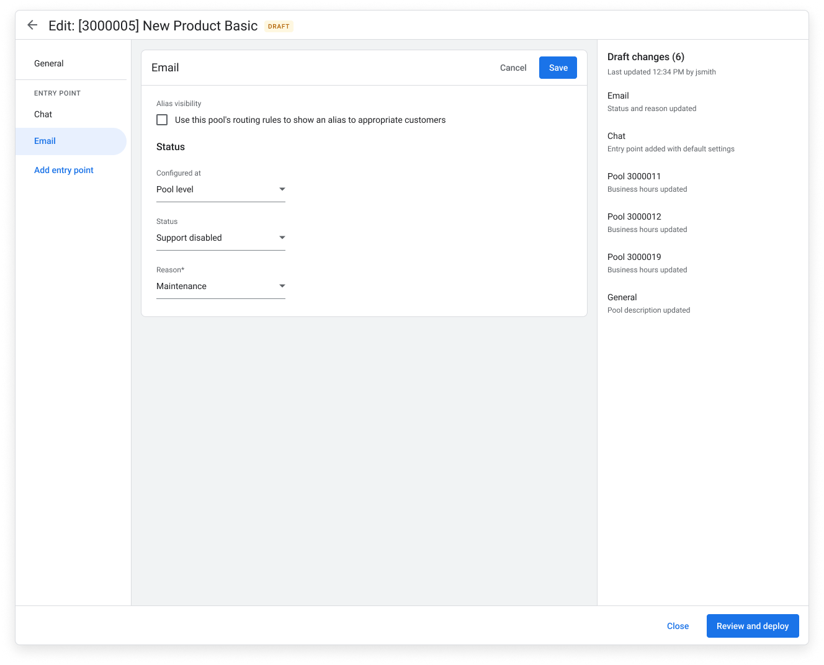Open the Chat draft change entry
824x665 pixels.
[x=671, y=142]
